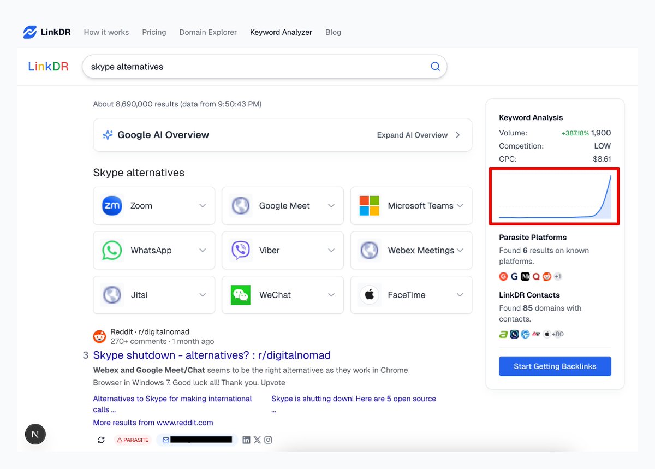655x469 pixels.
Task: Click the Zoom app icon
Action: click(x=112, y=206)
